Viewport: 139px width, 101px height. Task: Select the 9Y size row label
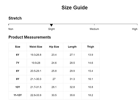(x=18, y=79)
